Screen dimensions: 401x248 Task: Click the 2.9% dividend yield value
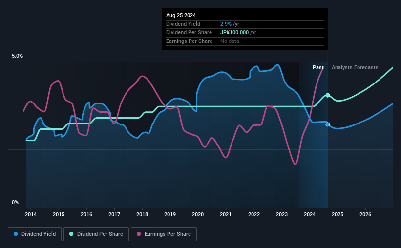pyautogui.click(x=226, y=24)
